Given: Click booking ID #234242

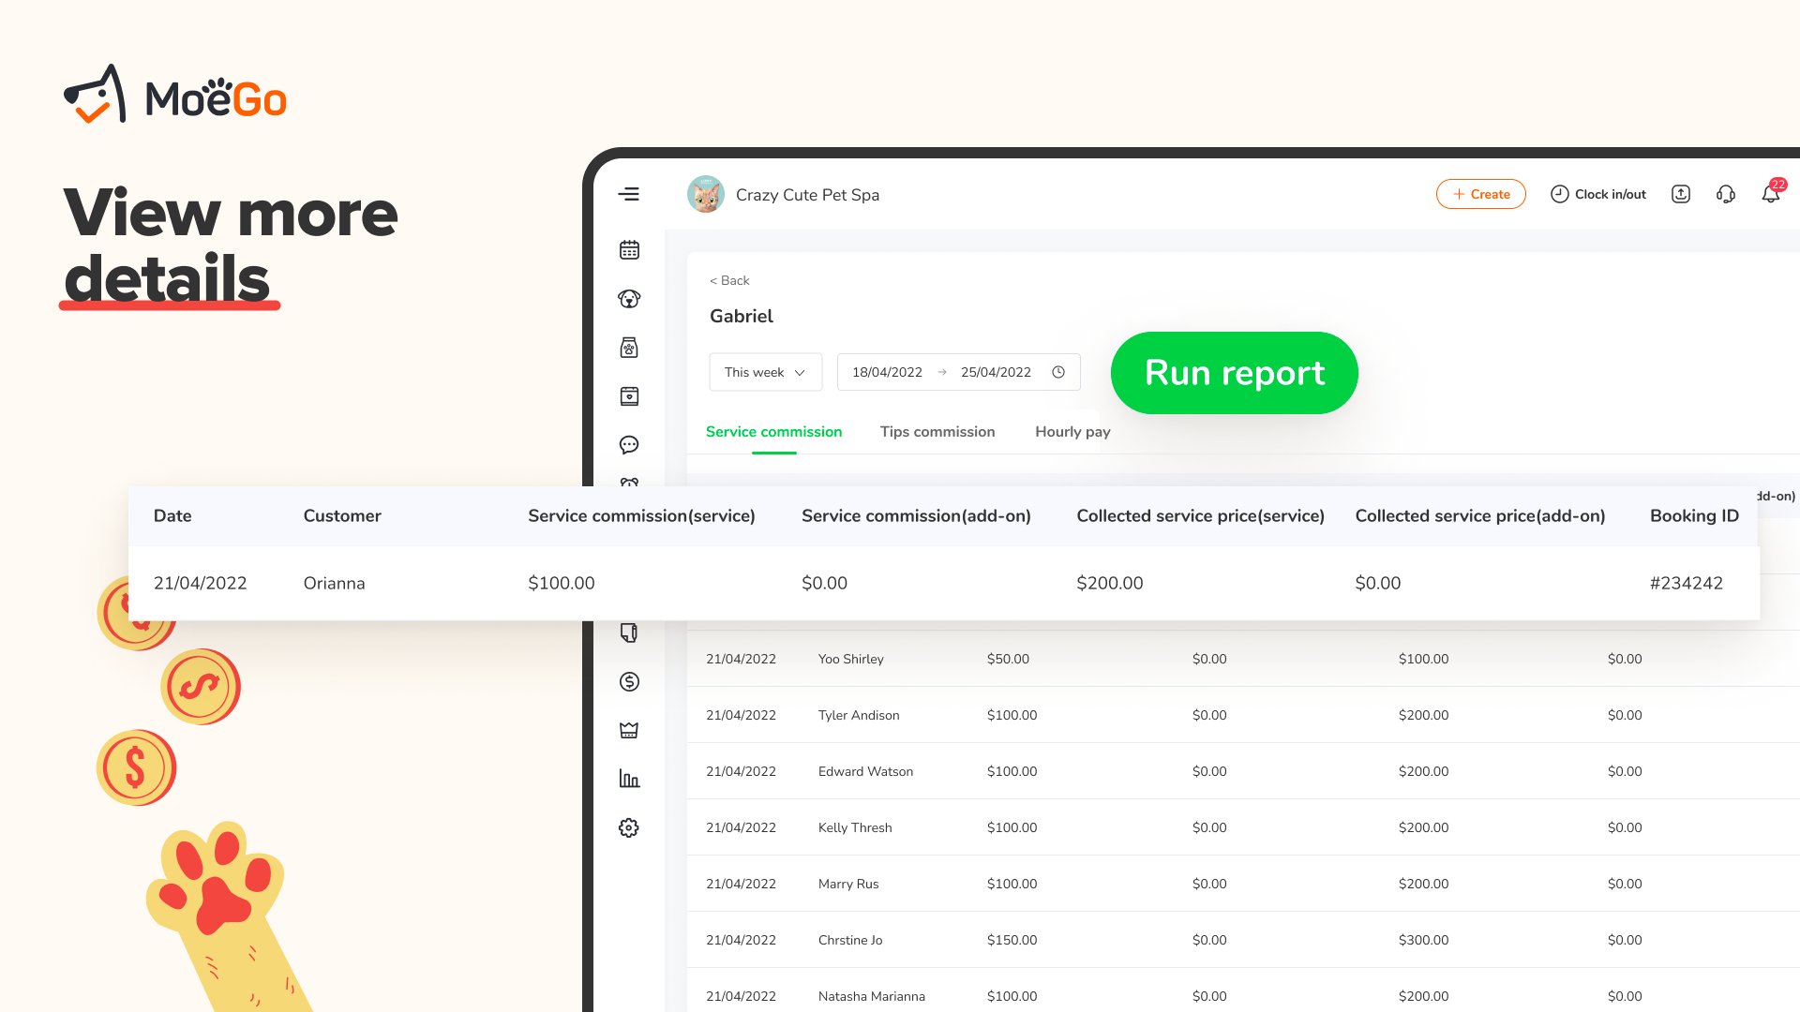Looking at the screenshot, I should pyautogui.click(x=1687, y=583).
